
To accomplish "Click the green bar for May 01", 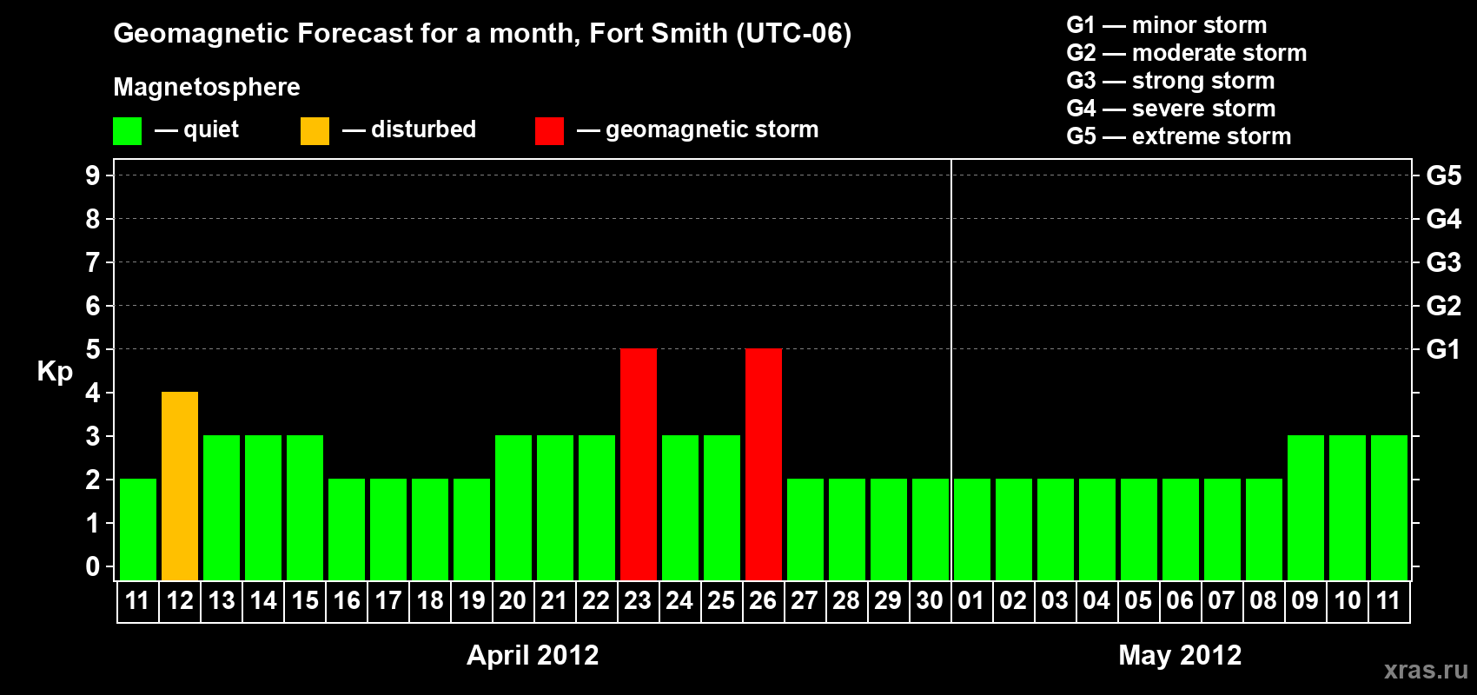I will pos(972,529).
